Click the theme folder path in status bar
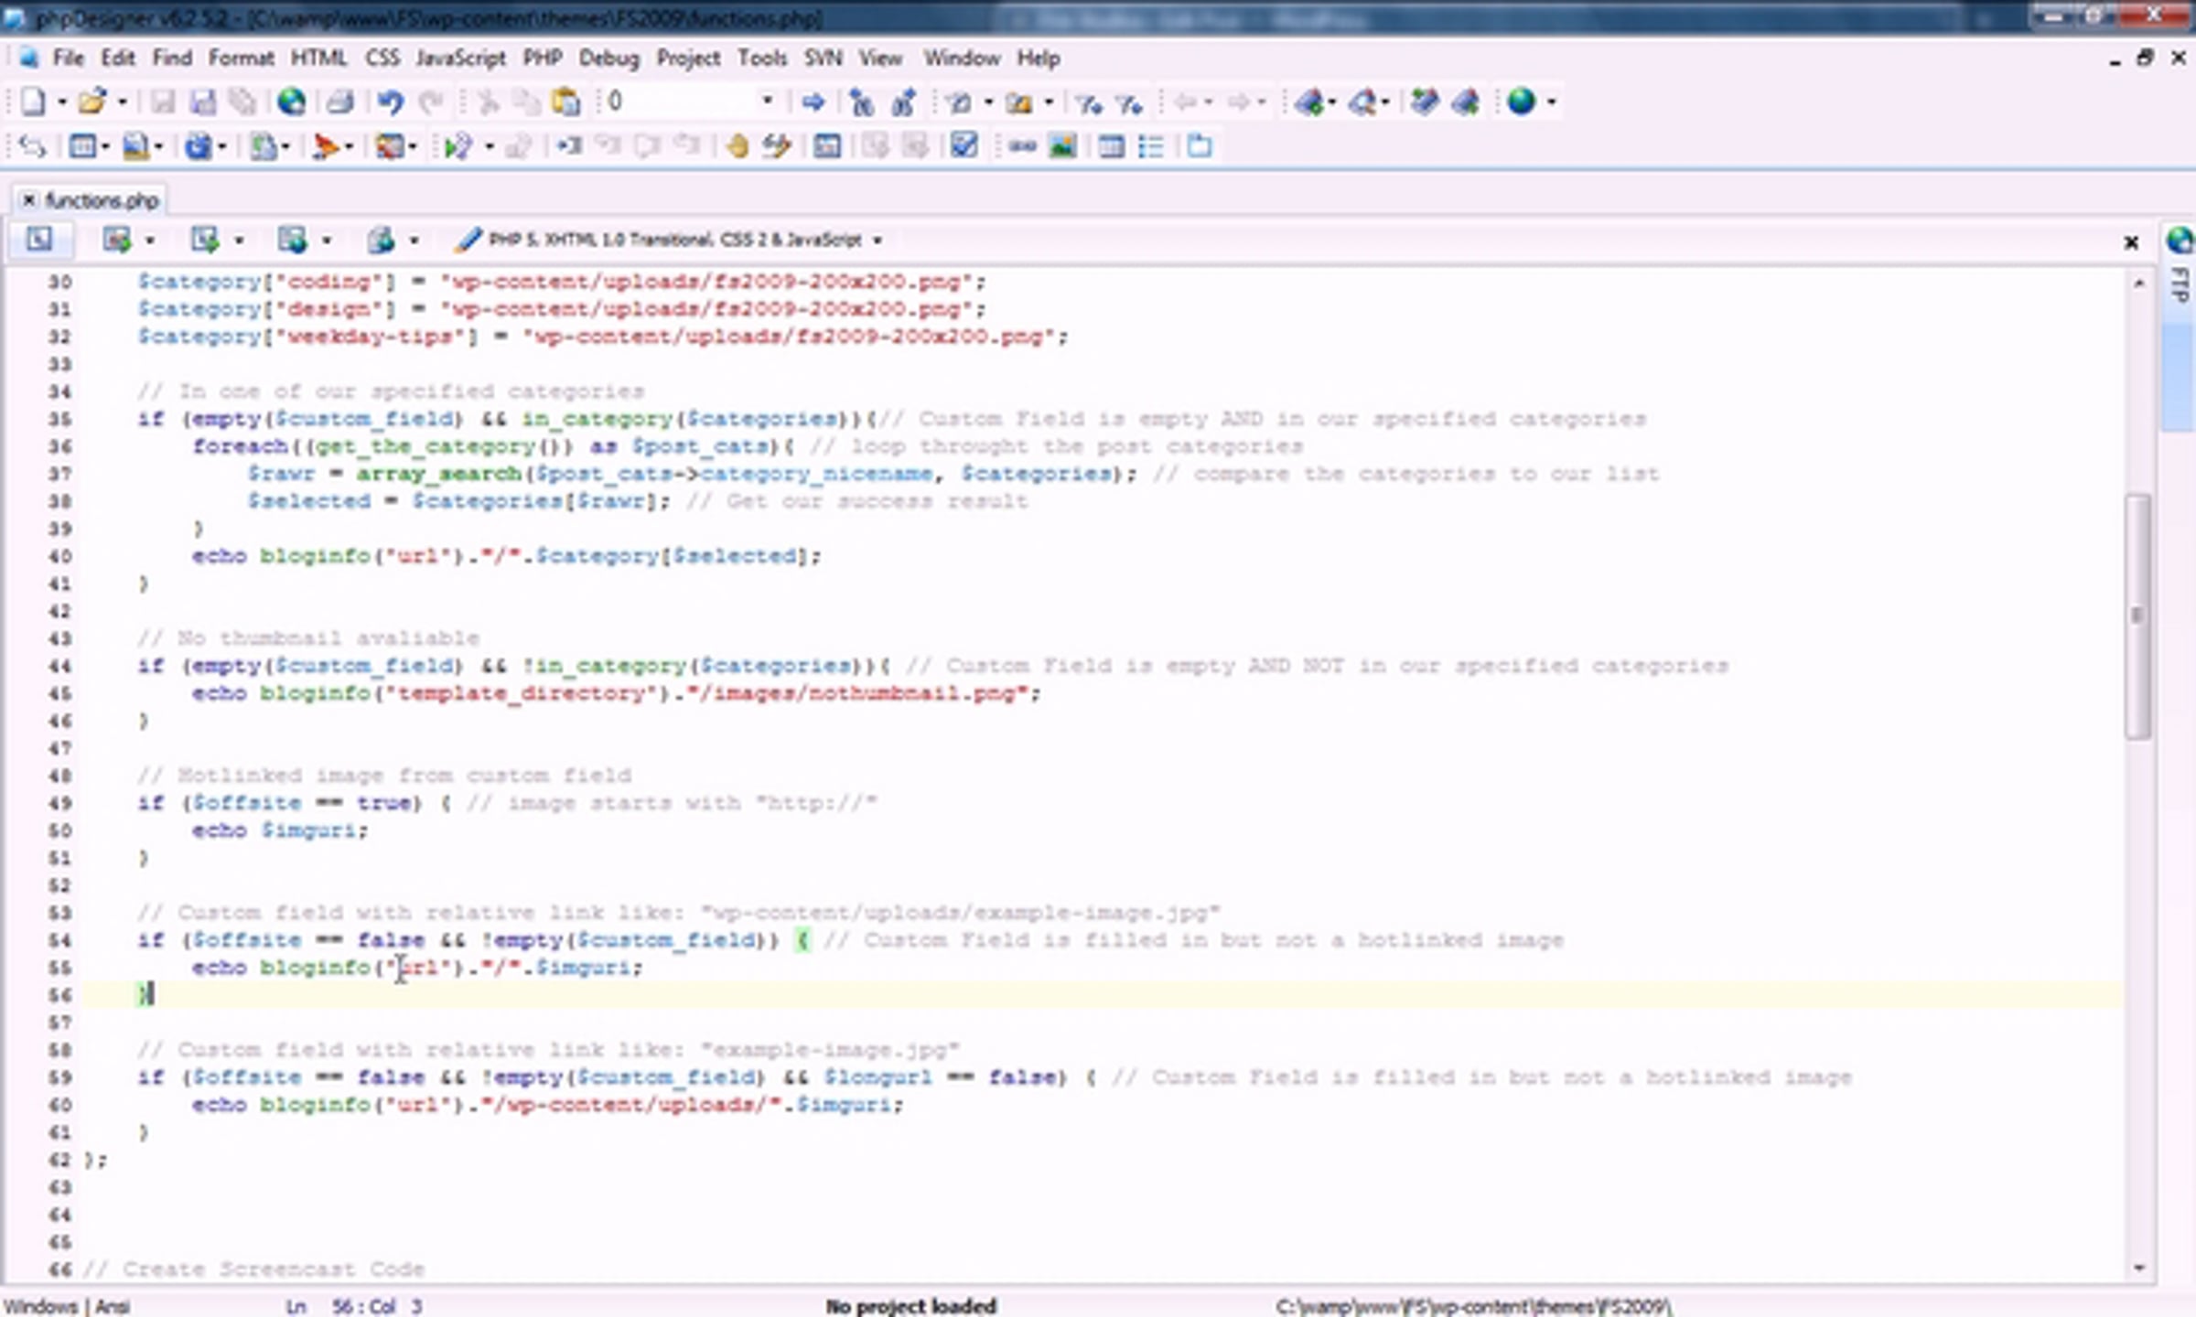This screenshot has height=1317, width=2196. coord(1473,1306)
